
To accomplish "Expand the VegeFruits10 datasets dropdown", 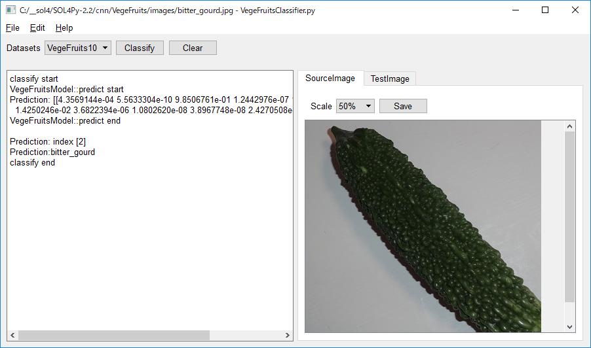I will [x=78, y=48].
